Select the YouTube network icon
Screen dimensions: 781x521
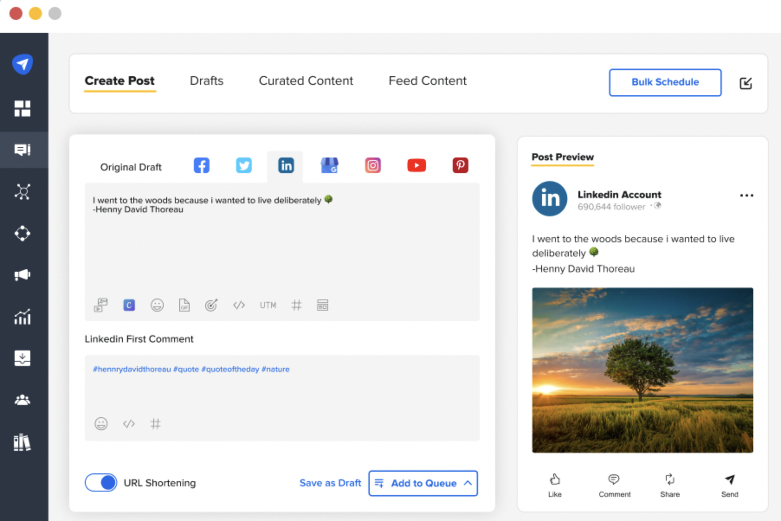point(416,165)
